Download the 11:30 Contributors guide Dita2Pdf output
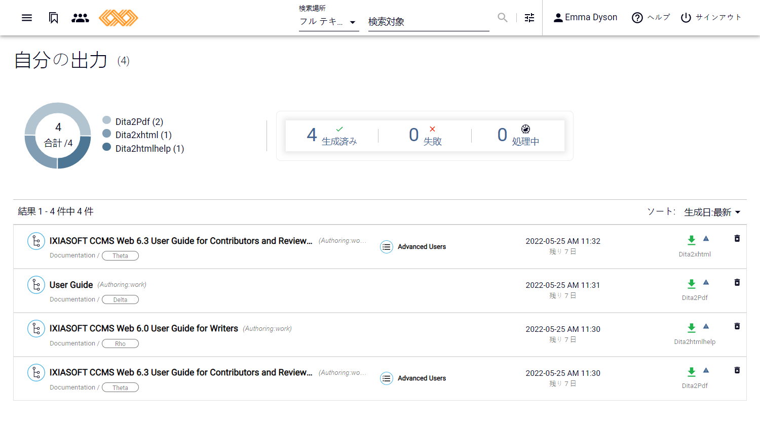Image resolution: width=760 pixels, height=430 pixels. [x=692, y=372]
